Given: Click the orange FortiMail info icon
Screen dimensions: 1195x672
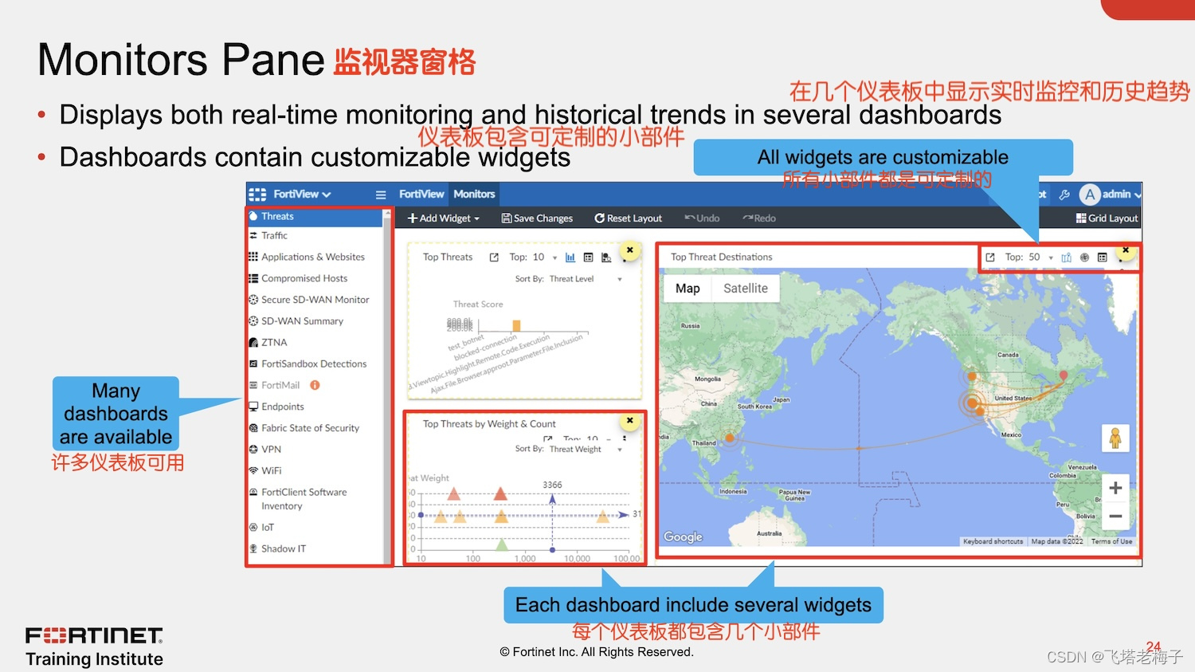Looking at the screenshot, I should (x=315, y=385).
